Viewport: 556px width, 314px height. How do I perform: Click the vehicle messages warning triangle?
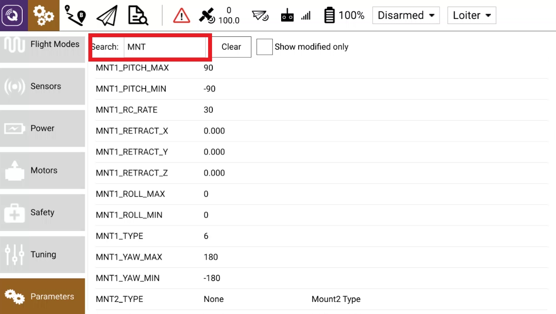pyautogui.click(x=181, y=16)
